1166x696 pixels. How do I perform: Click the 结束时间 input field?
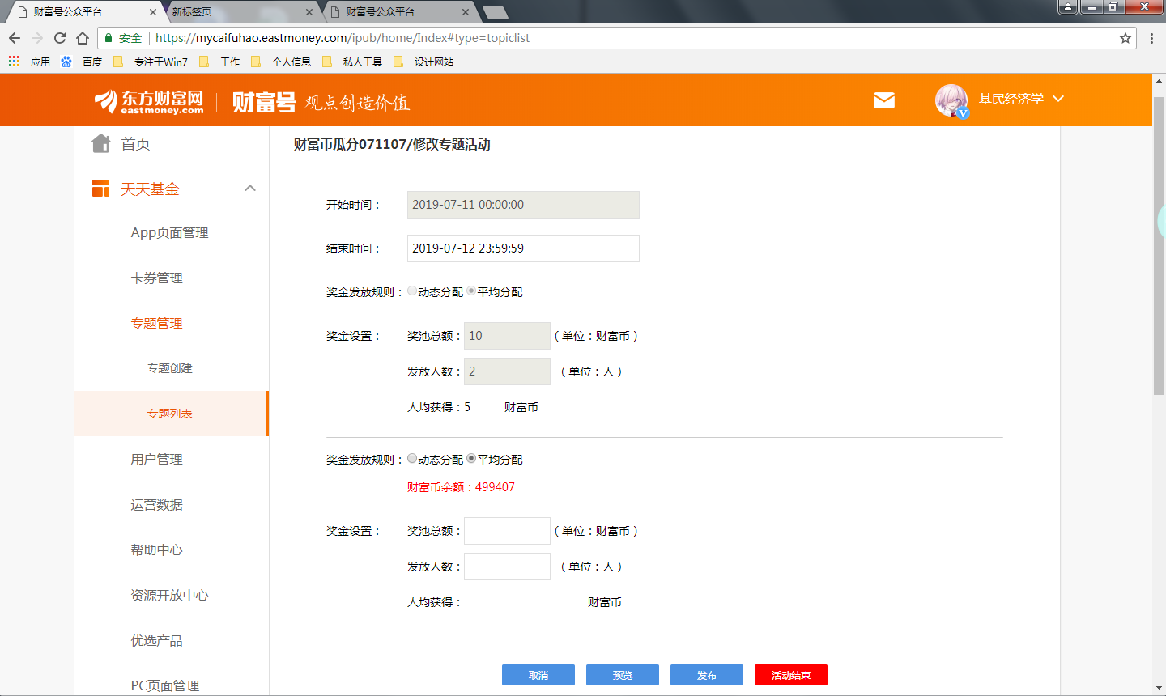523,248
